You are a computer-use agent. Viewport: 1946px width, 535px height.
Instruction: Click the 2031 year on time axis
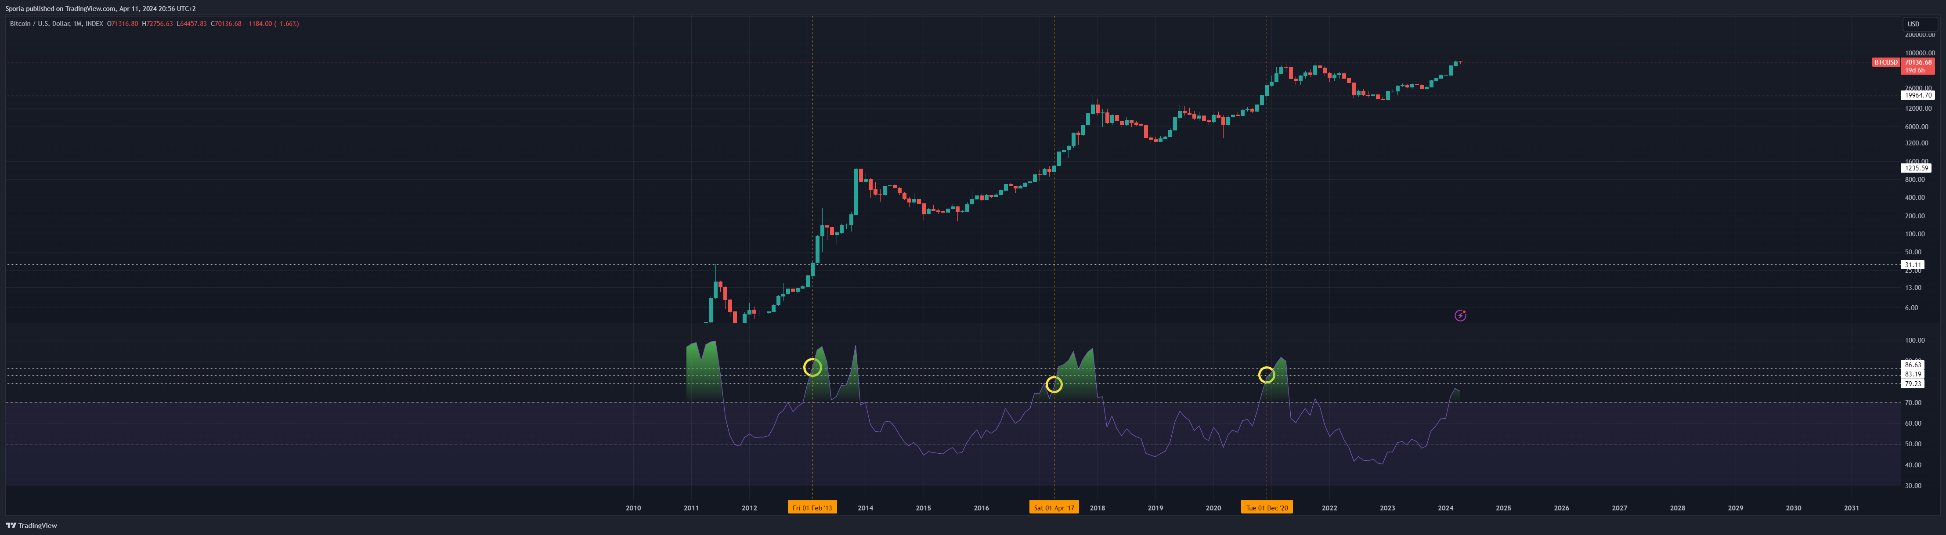(x=1851, y=508)
